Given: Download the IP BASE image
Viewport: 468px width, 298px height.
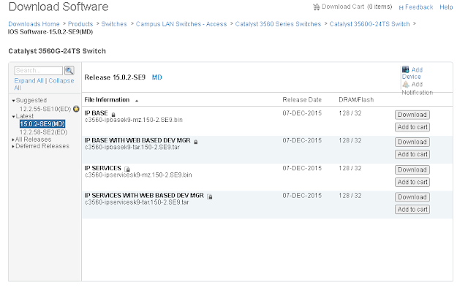Looking at the screenshot, I should coord(412,115).
